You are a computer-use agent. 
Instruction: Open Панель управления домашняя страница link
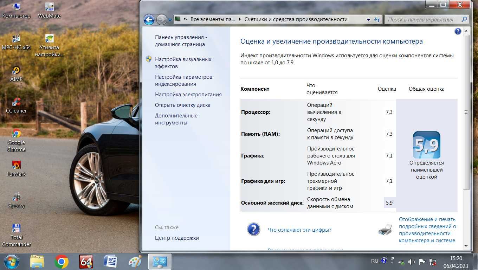181,41
